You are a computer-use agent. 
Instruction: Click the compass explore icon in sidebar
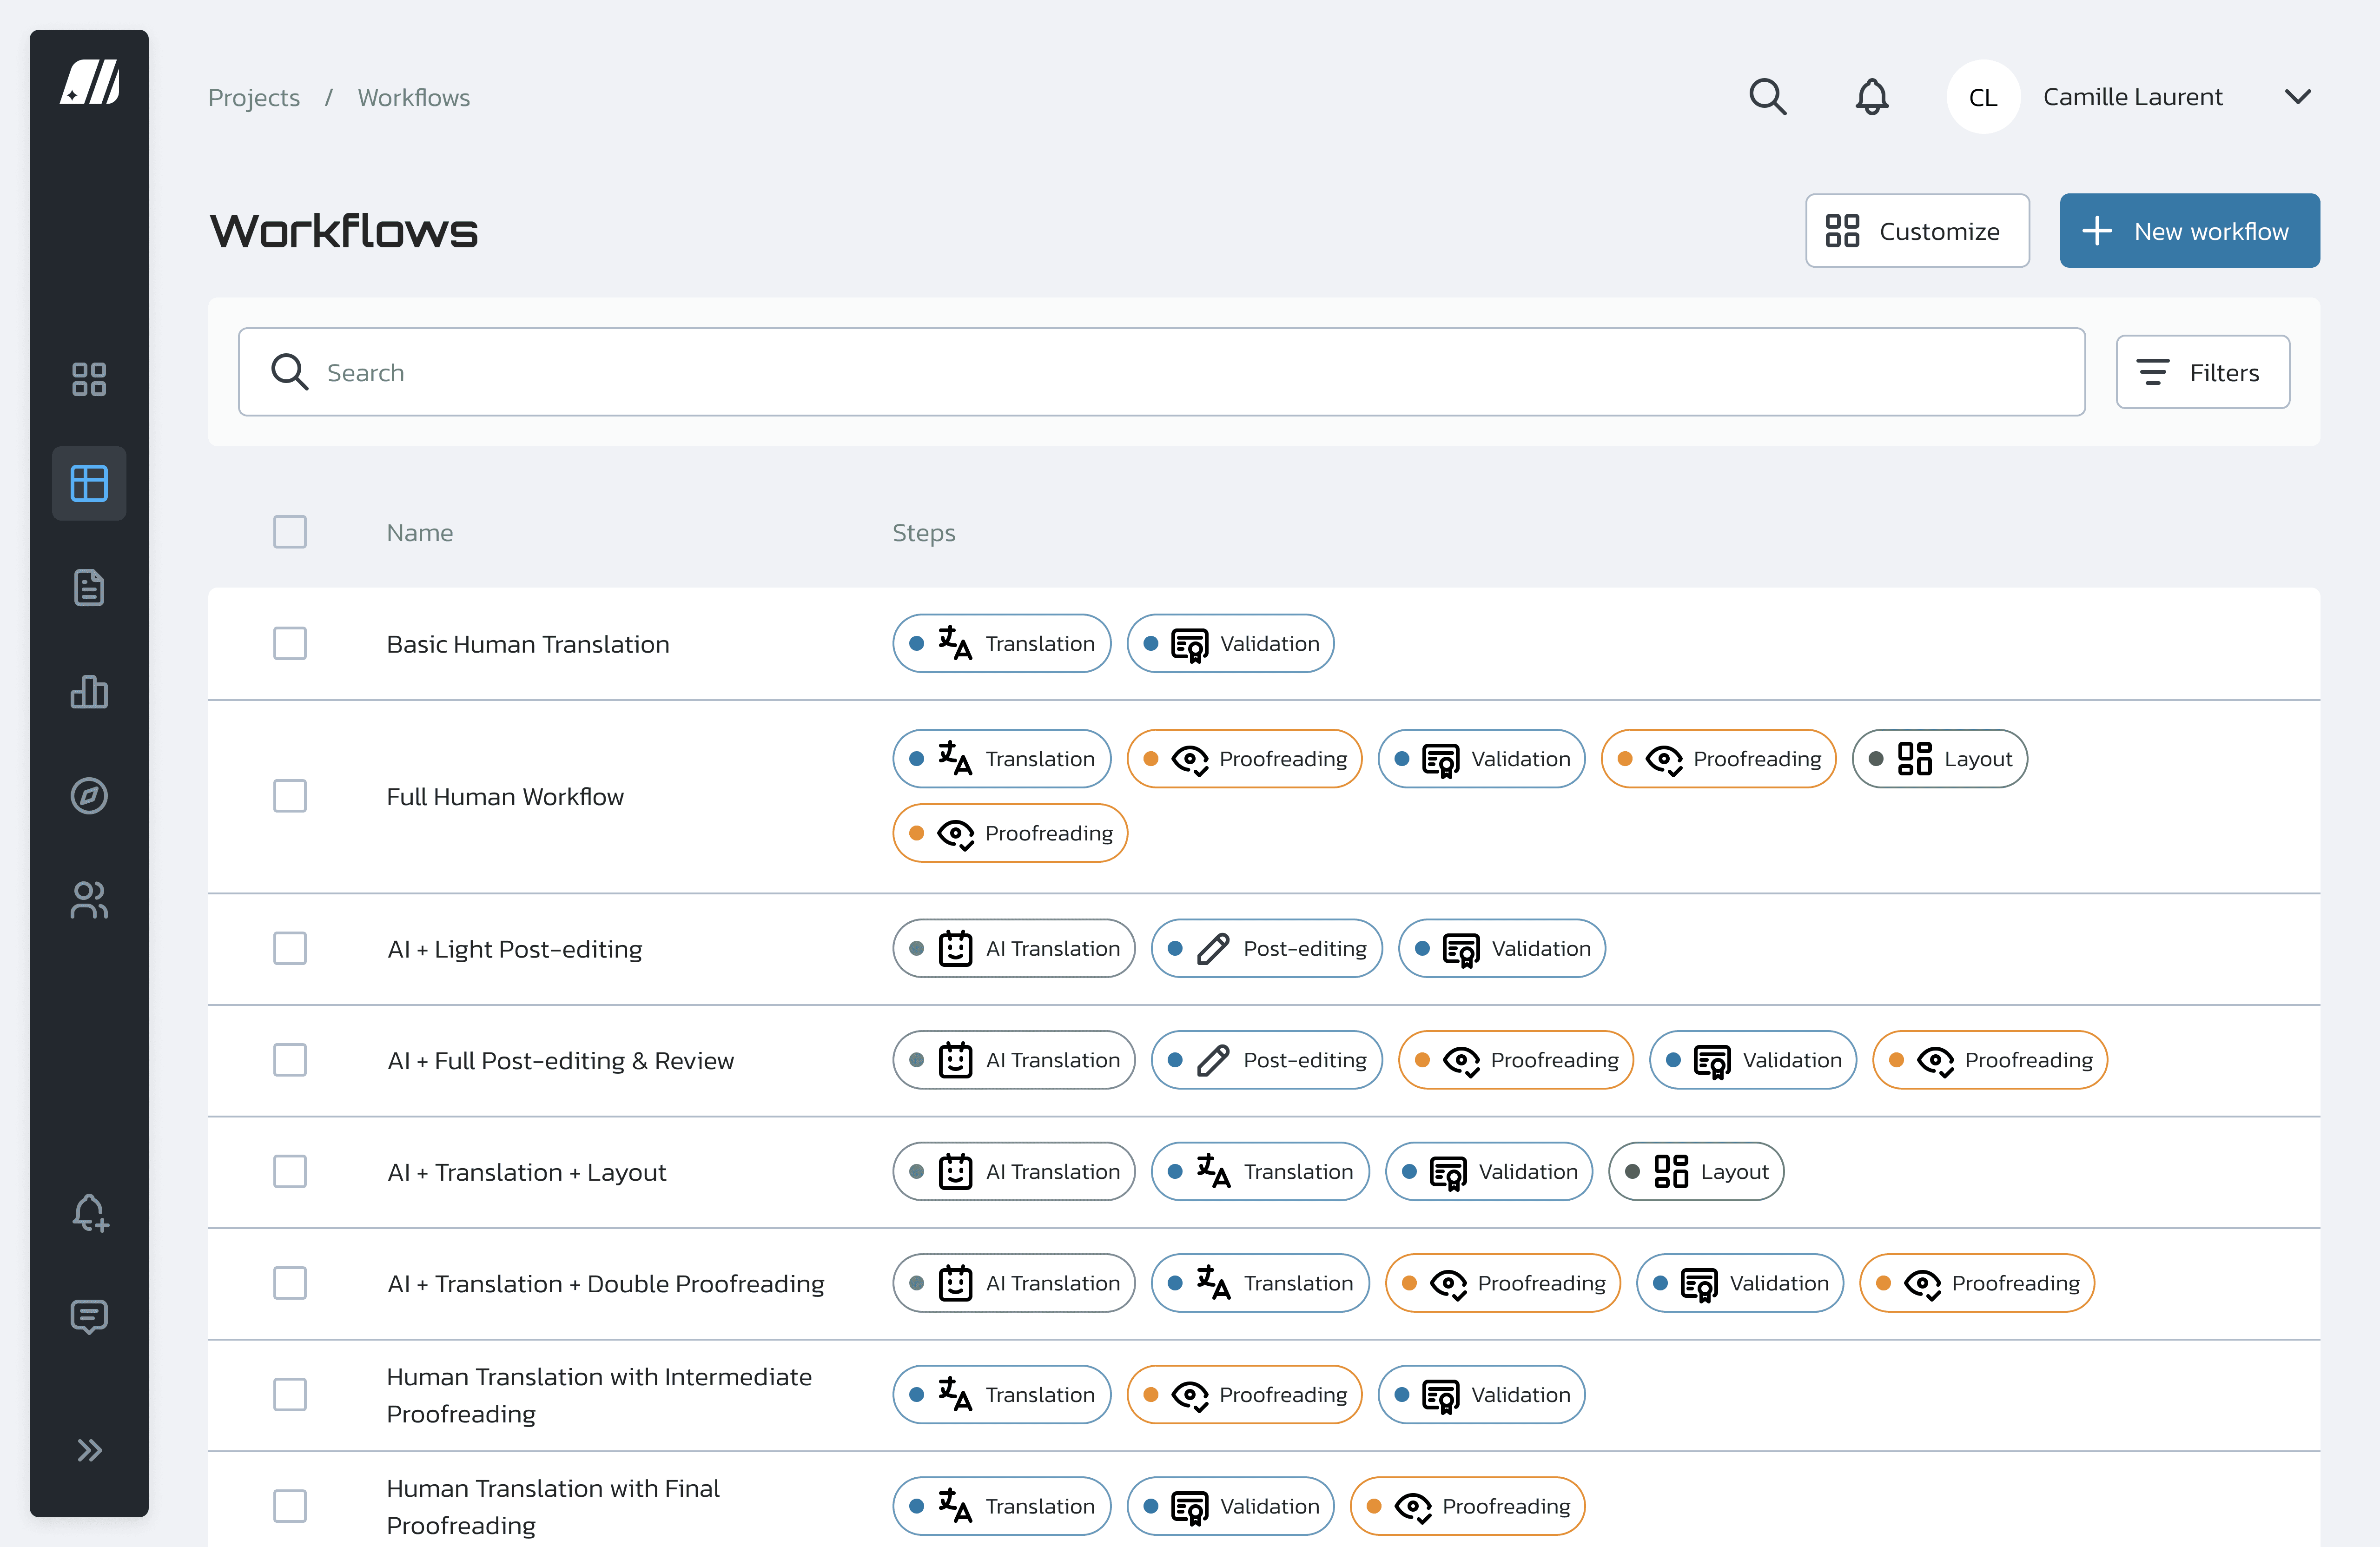point(89,796)
